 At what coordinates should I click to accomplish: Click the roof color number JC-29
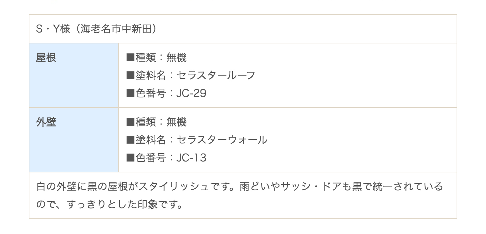click(x=191, y=94)
